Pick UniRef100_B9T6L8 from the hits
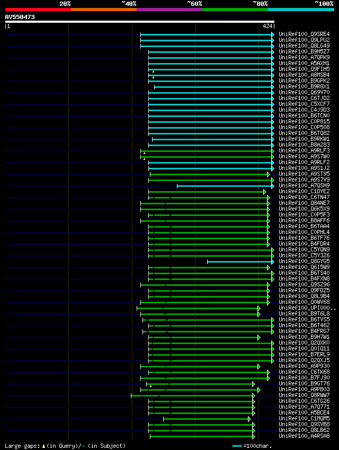 pos(304,314)
